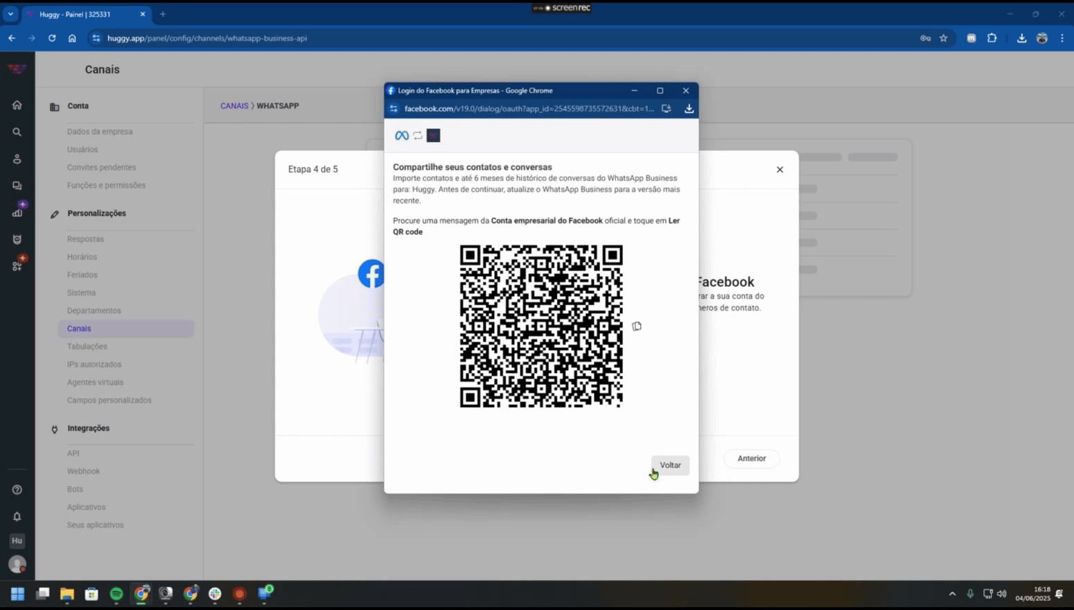Open the tab search dropdown in Chrome
This screenshot has width=1074, height=610.
pyautogui.click(x=10, y=14)
